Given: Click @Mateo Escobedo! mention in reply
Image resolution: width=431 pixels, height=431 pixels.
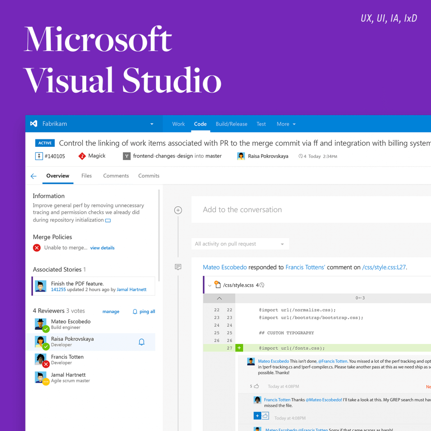Looking at the screenshot, I should click(324, 400).
